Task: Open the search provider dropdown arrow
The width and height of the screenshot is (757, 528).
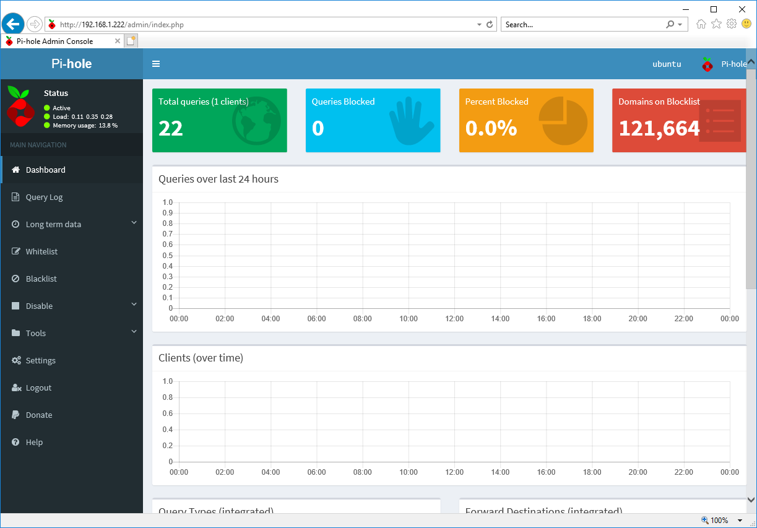Action: click(x=680, y=25)
